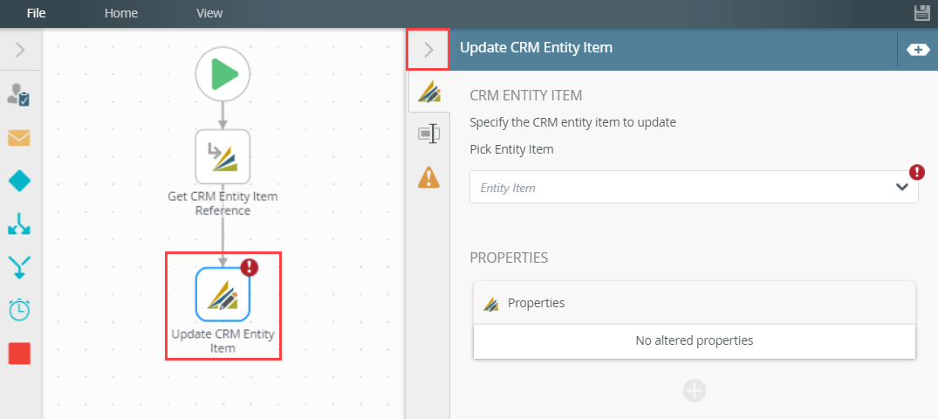
Task: Open the Home menu
Action: click(122, 13)
